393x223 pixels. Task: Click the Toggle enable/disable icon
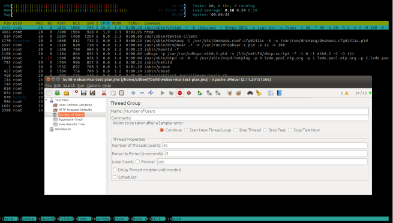pyautogui.click(x=151, y=93)
